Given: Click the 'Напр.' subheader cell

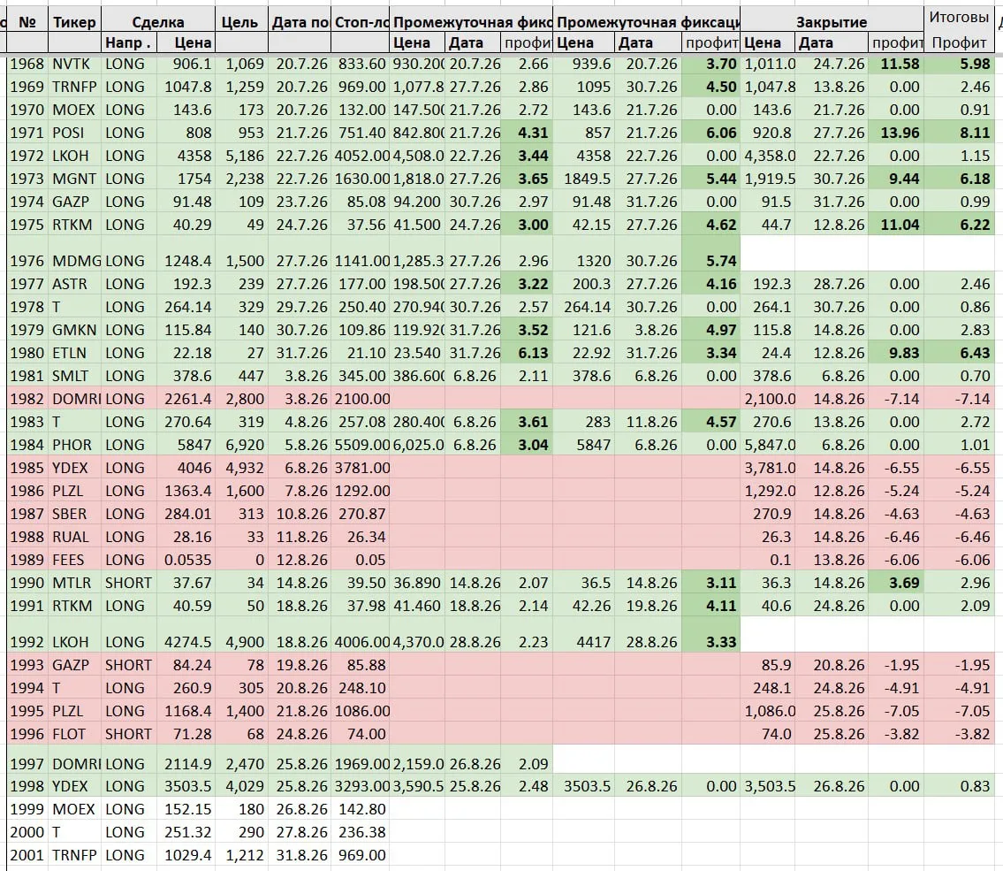Looking at the screenshot, I should click(128, 42).
